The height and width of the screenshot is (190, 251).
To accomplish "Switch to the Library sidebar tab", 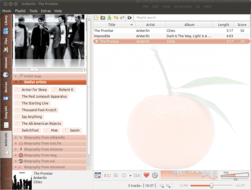I will tap(6, 25).
